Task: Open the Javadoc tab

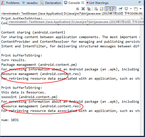Action: pyautogui.click(x=30, y=3)
